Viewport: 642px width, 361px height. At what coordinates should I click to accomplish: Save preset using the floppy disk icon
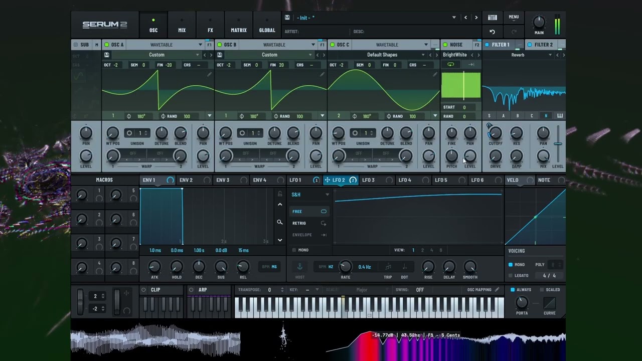287,18
